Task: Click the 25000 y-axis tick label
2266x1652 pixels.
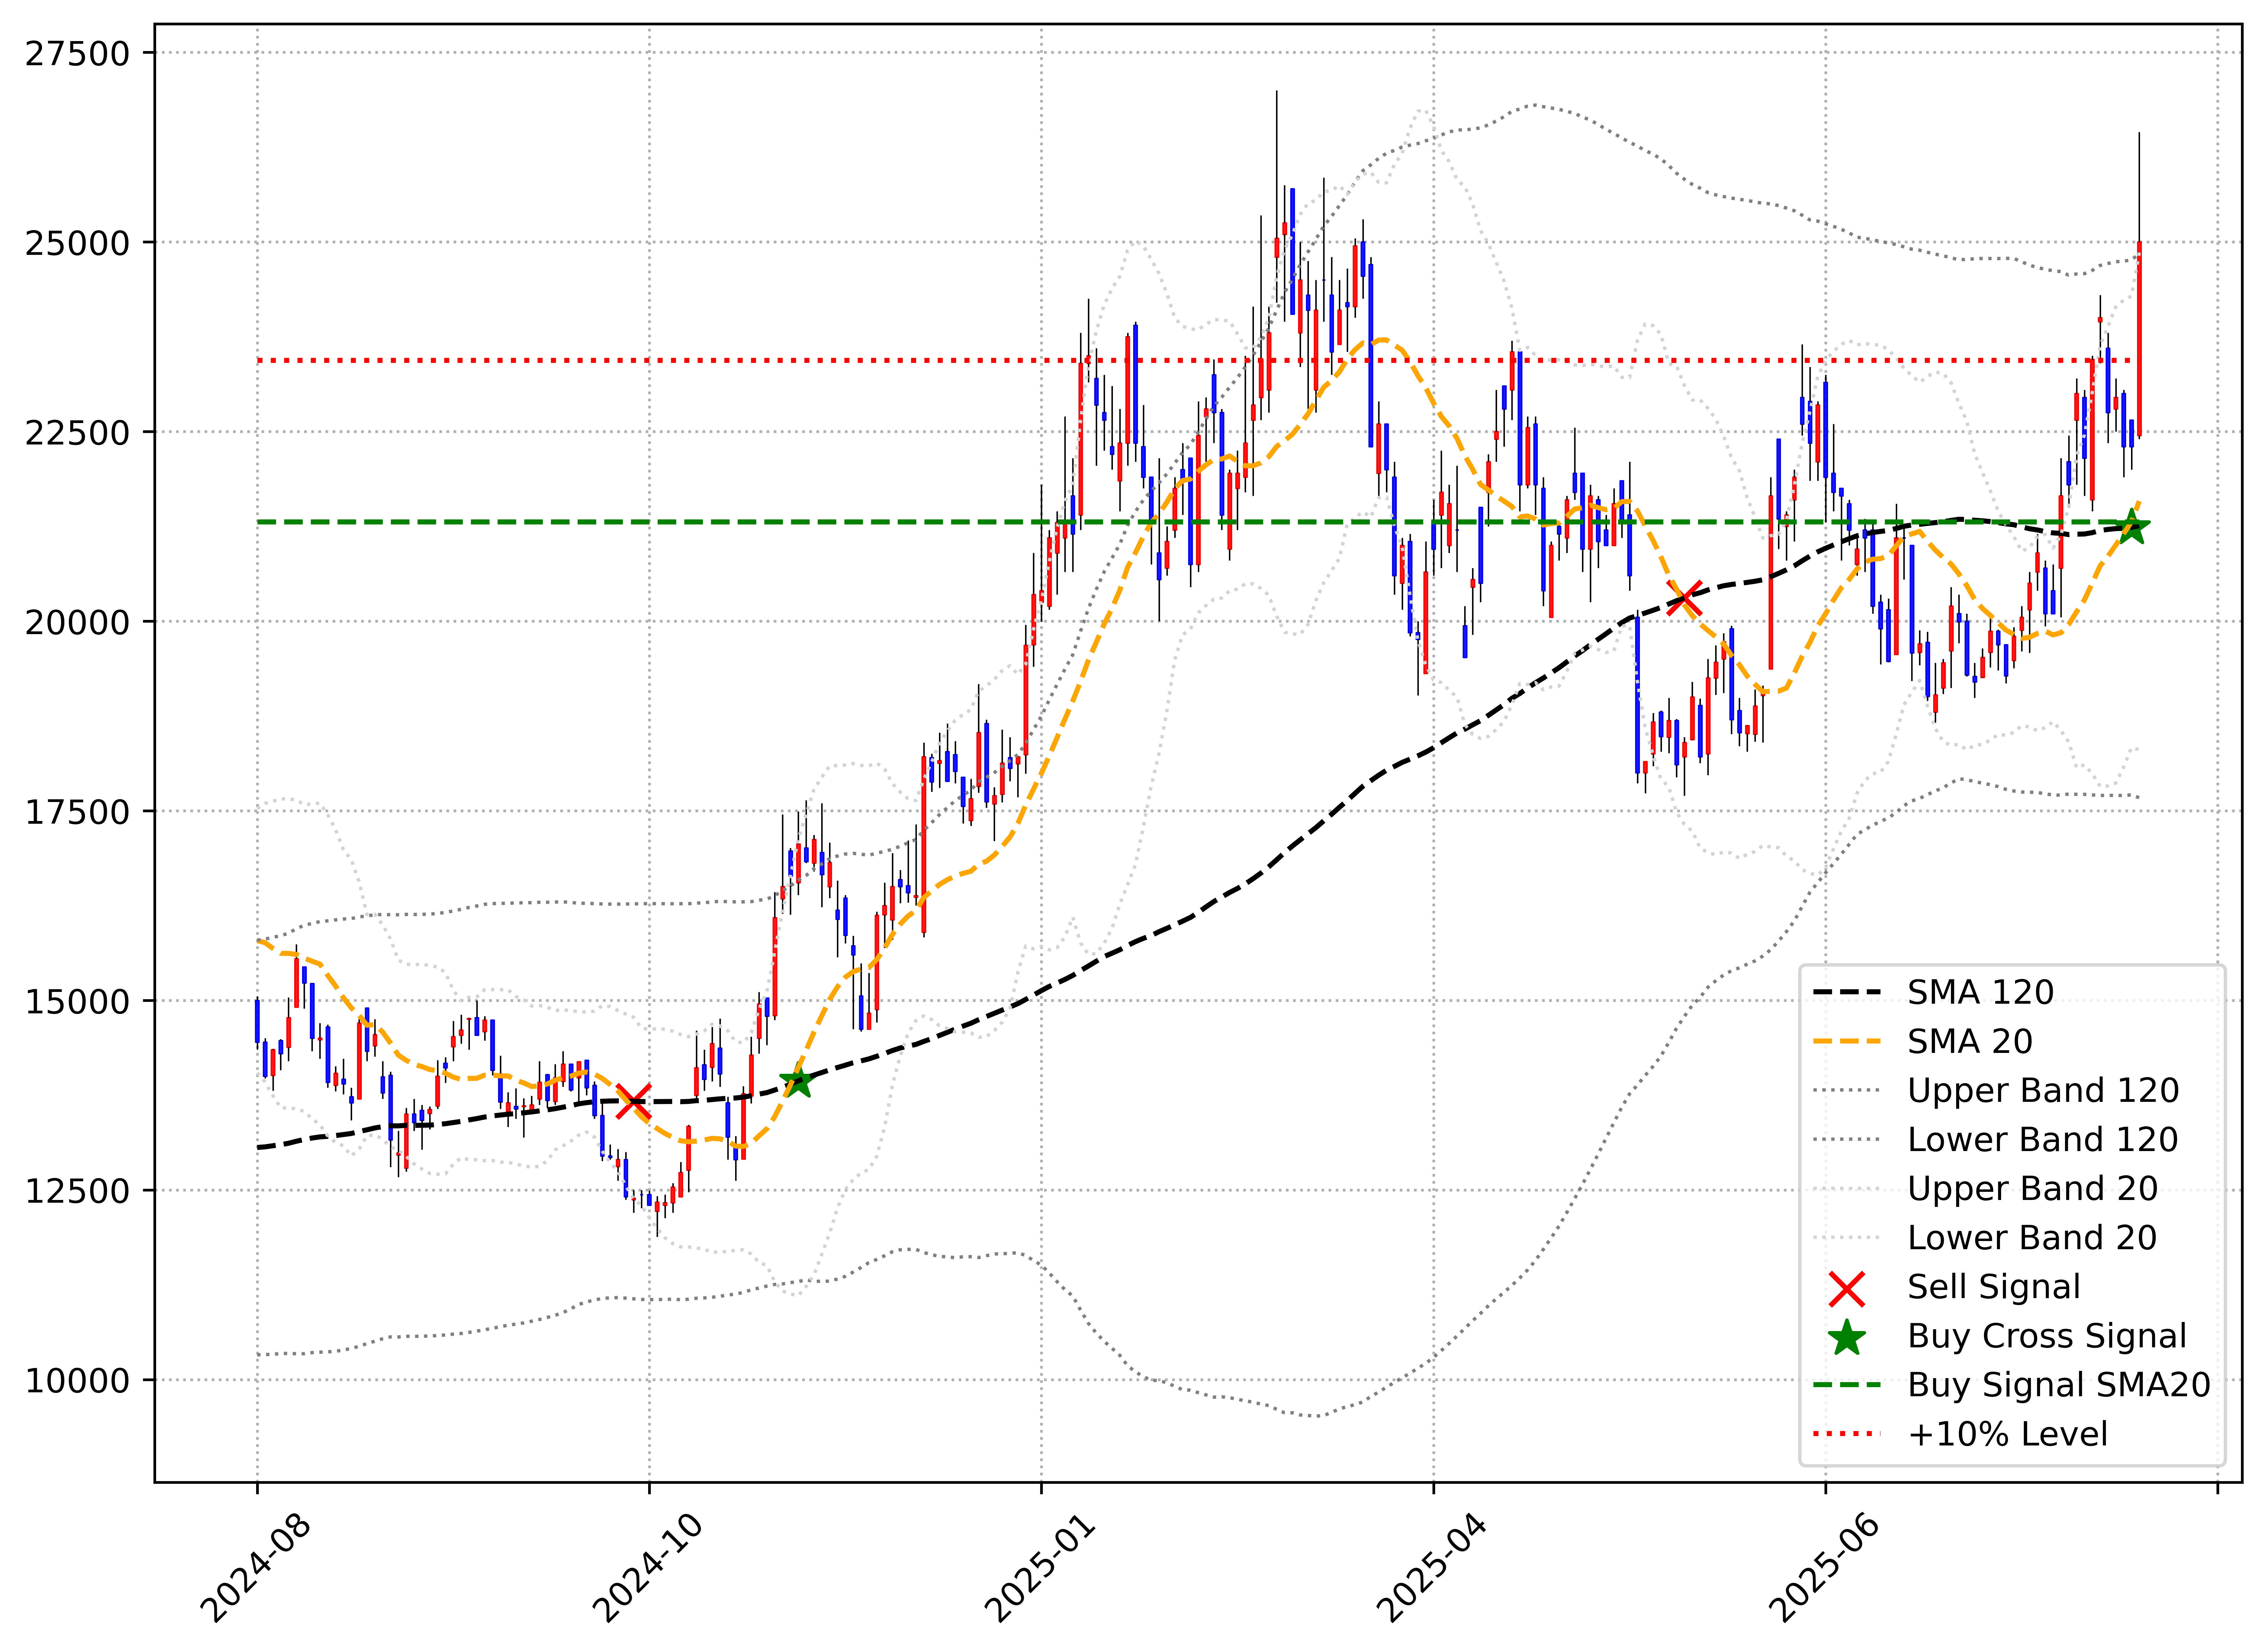Action: click(77, 243)
